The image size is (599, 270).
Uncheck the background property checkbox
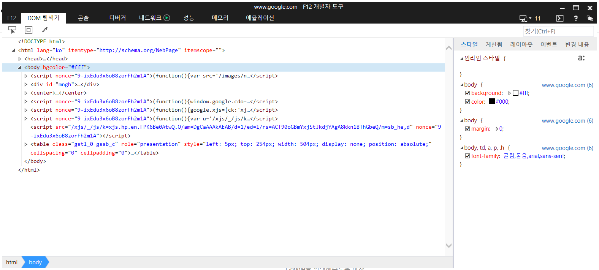[467, 93]
